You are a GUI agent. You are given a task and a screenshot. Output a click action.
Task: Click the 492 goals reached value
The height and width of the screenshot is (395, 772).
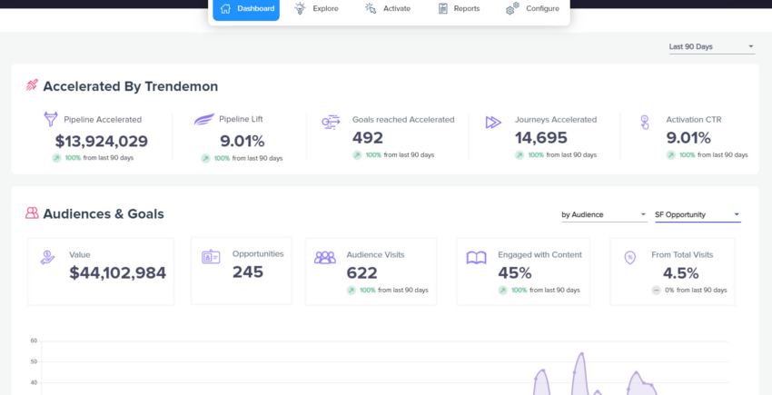[368, 138]
